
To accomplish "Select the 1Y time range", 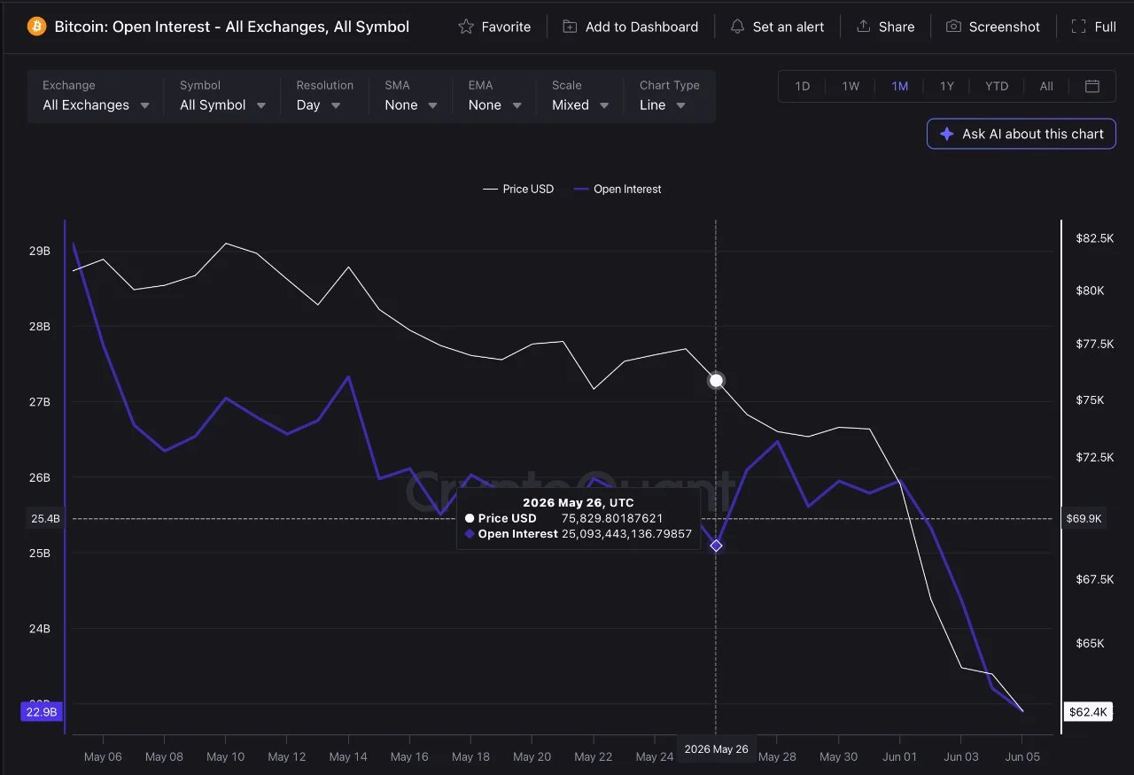I will coord(947,86).
